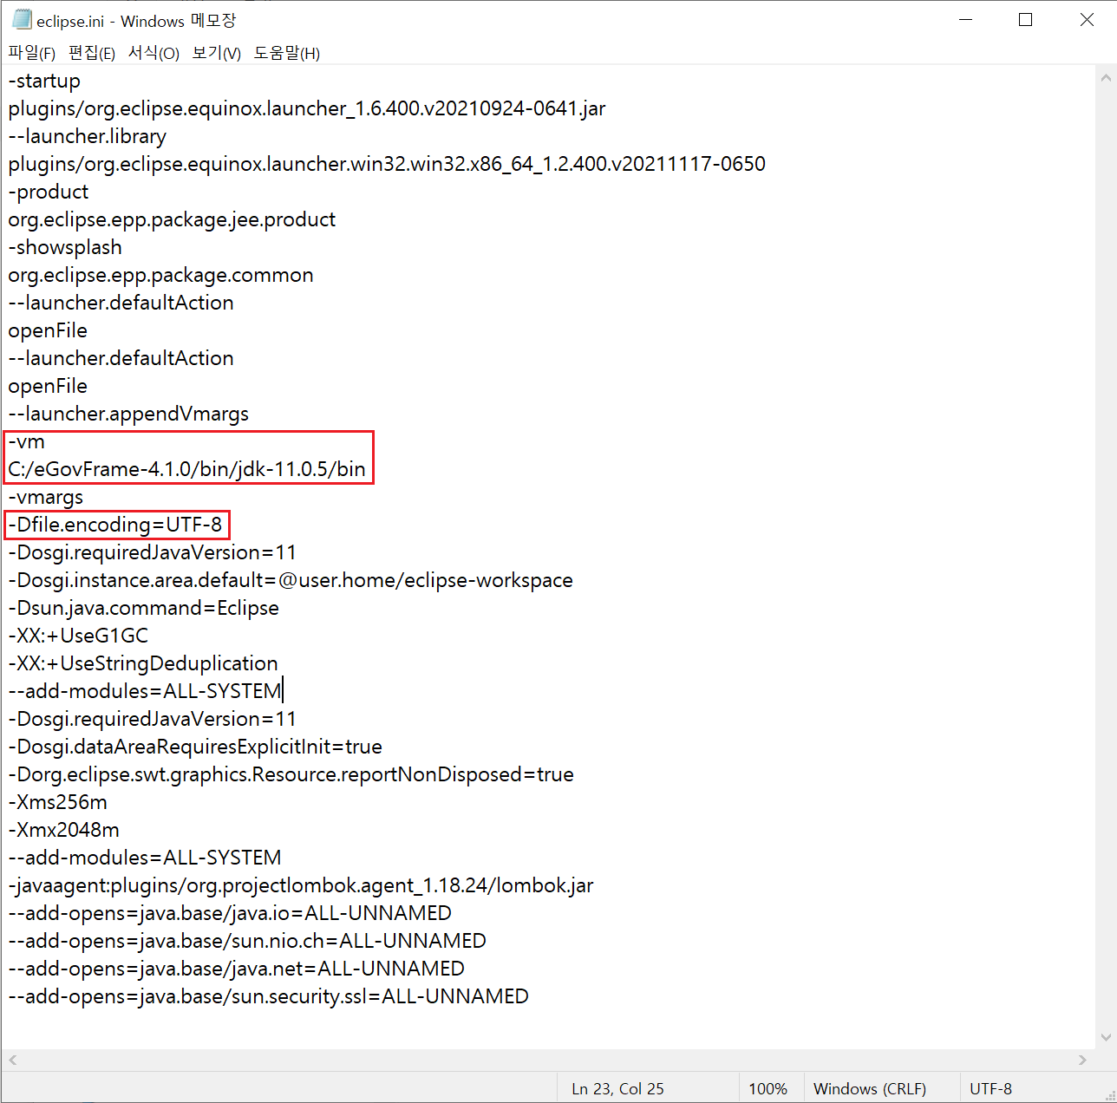Open the 서식(O) menu

(154, 54)
